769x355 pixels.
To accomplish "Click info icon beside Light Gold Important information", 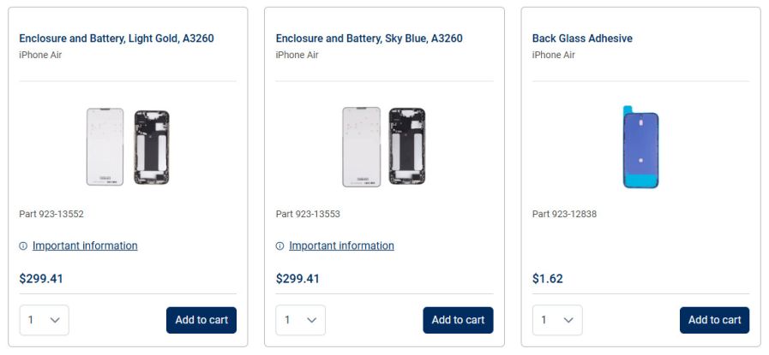I will click(23, 246).
